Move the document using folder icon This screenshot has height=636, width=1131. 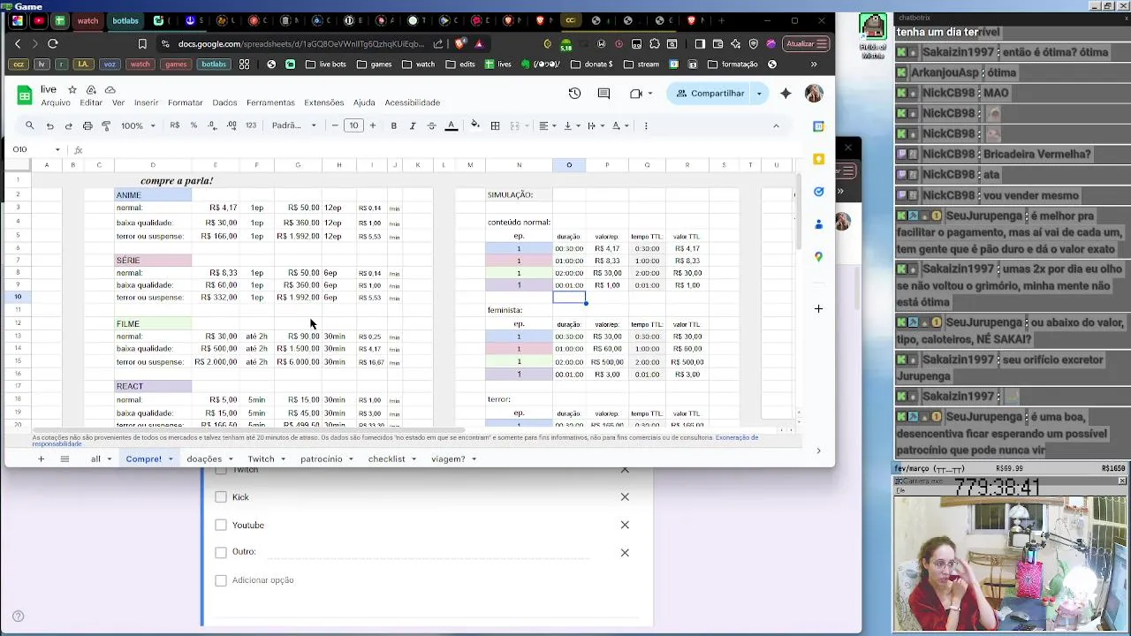(x=91, y=89)
